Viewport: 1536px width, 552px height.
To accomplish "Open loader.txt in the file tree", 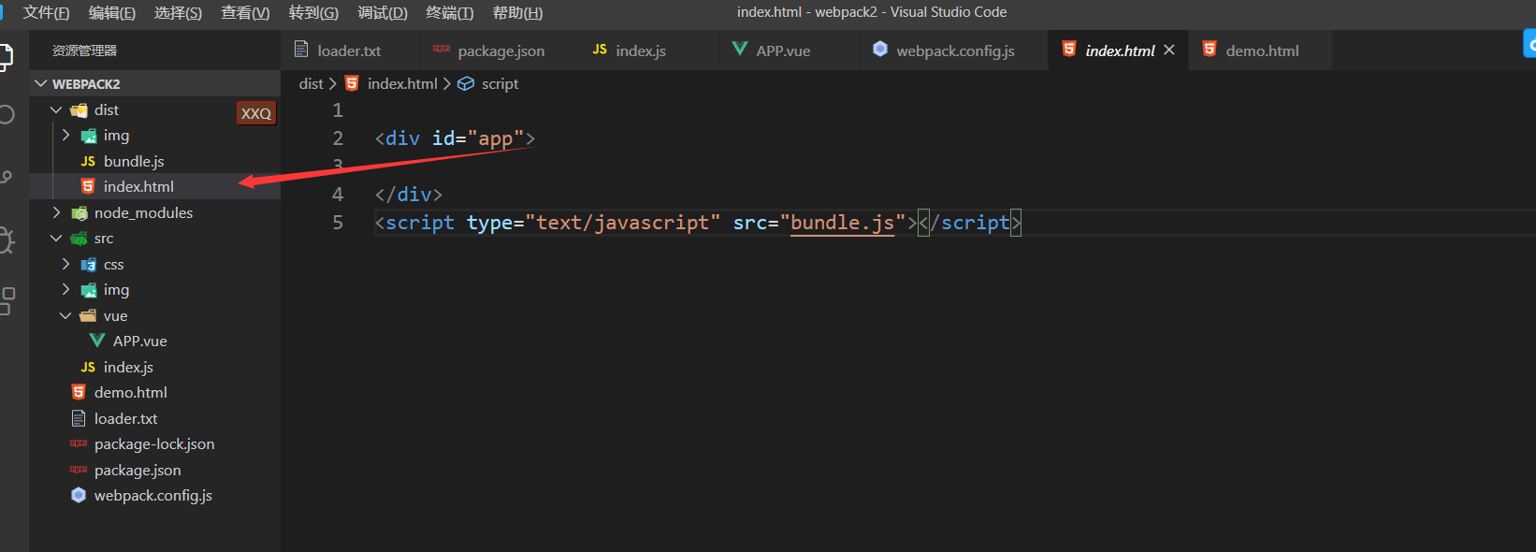I will coord(125,418).
